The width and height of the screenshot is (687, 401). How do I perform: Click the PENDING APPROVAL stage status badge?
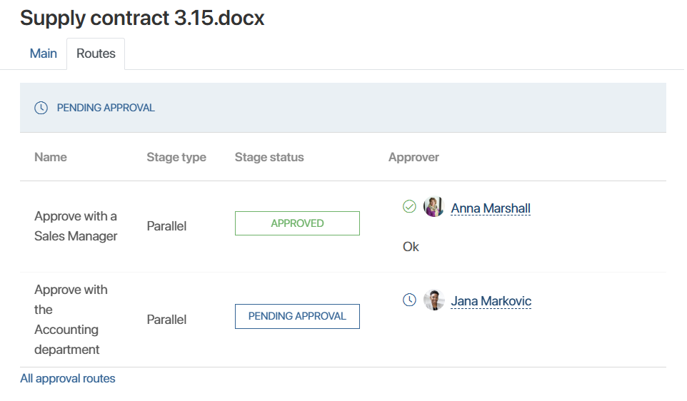[x=297, y=316]
